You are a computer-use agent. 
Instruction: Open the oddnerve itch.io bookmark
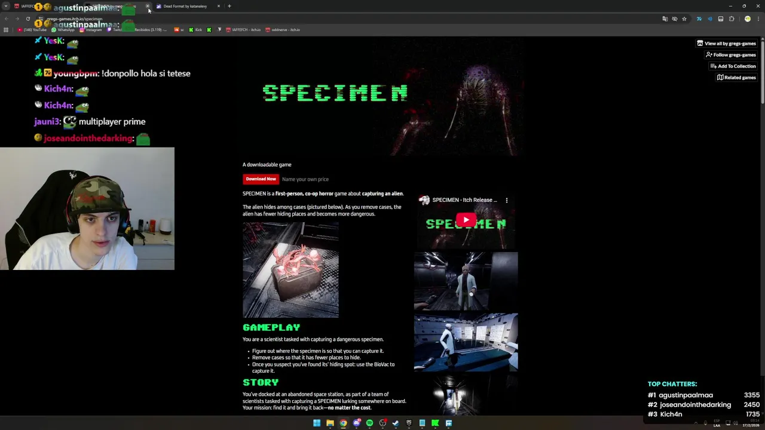[x=283, y=30]
